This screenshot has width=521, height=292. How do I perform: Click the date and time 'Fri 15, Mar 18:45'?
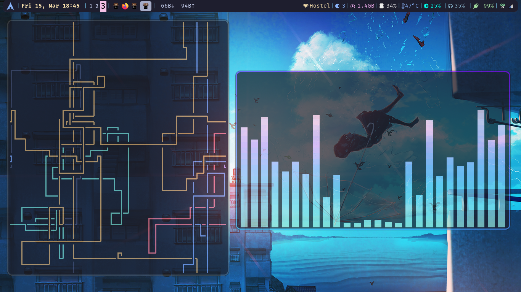[50, 6]
